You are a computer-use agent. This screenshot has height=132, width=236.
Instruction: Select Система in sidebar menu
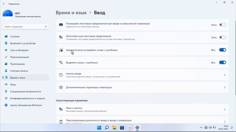26,36
